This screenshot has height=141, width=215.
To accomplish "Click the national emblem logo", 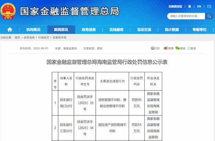I will coord(8,11).
